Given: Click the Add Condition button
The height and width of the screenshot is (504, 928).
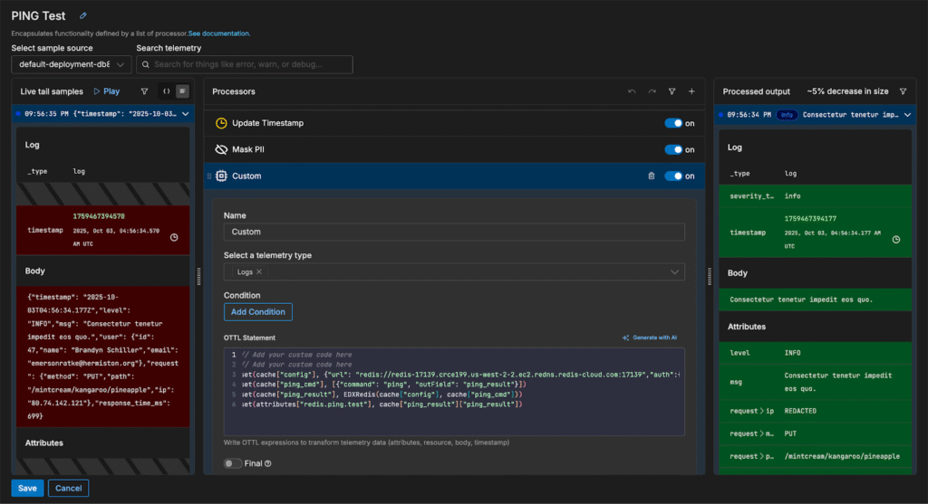Looking at the screenshot, I should tap(257, 311).
